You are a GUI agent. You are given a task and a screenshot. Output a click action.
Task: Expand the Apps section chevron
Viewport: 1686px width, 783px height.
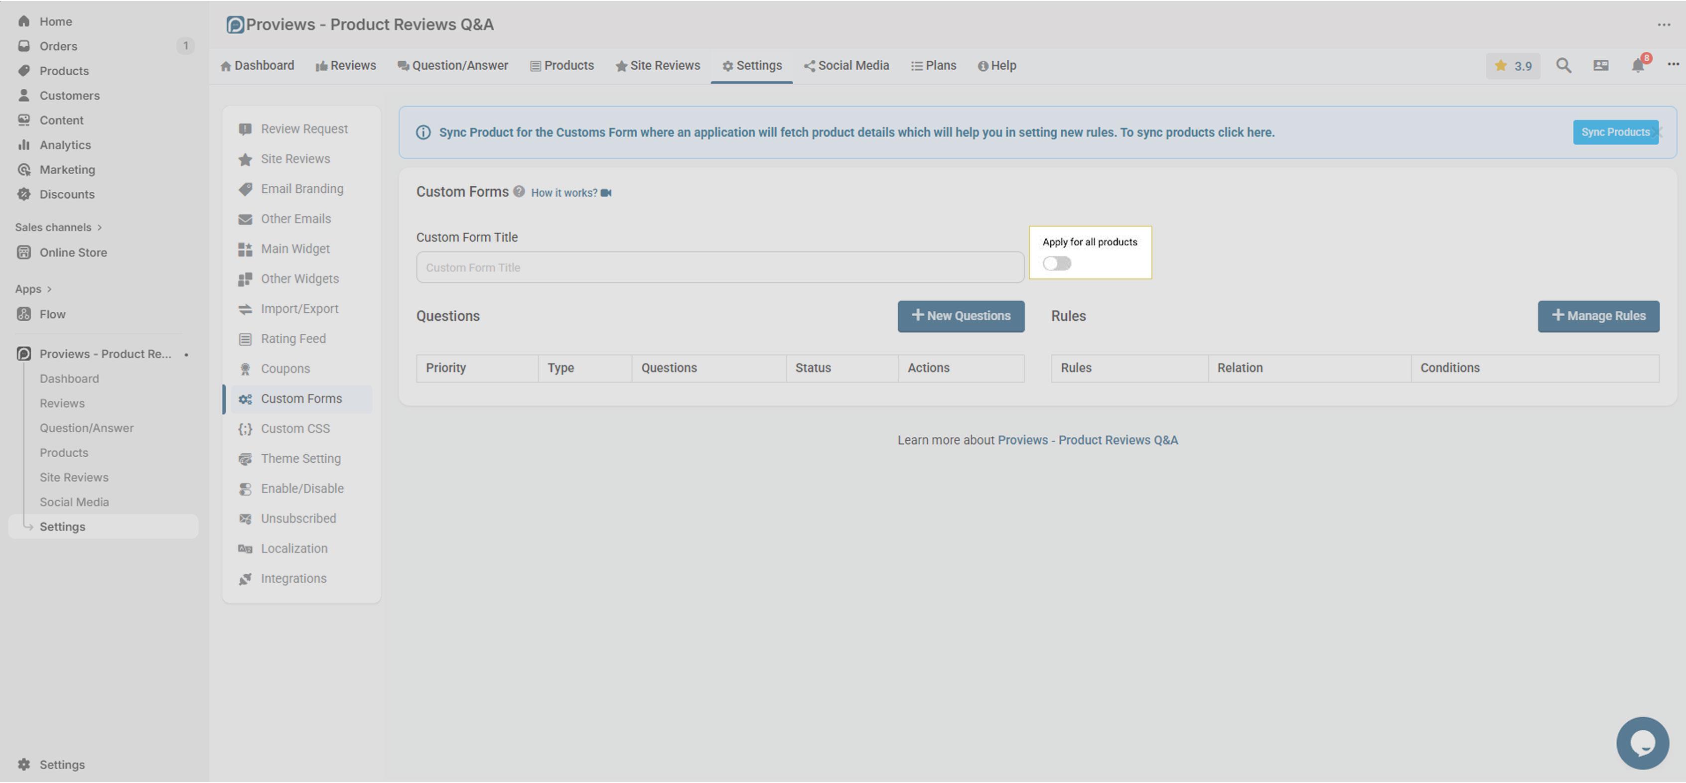tap(49, 289)
